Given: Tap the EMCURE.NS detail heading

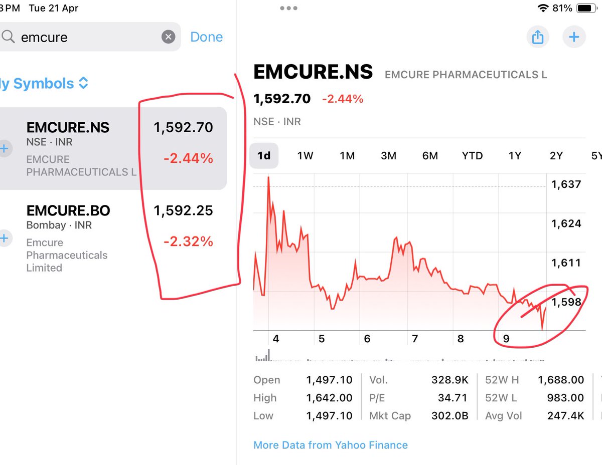Looking at the screenshot, I should 313,72.
